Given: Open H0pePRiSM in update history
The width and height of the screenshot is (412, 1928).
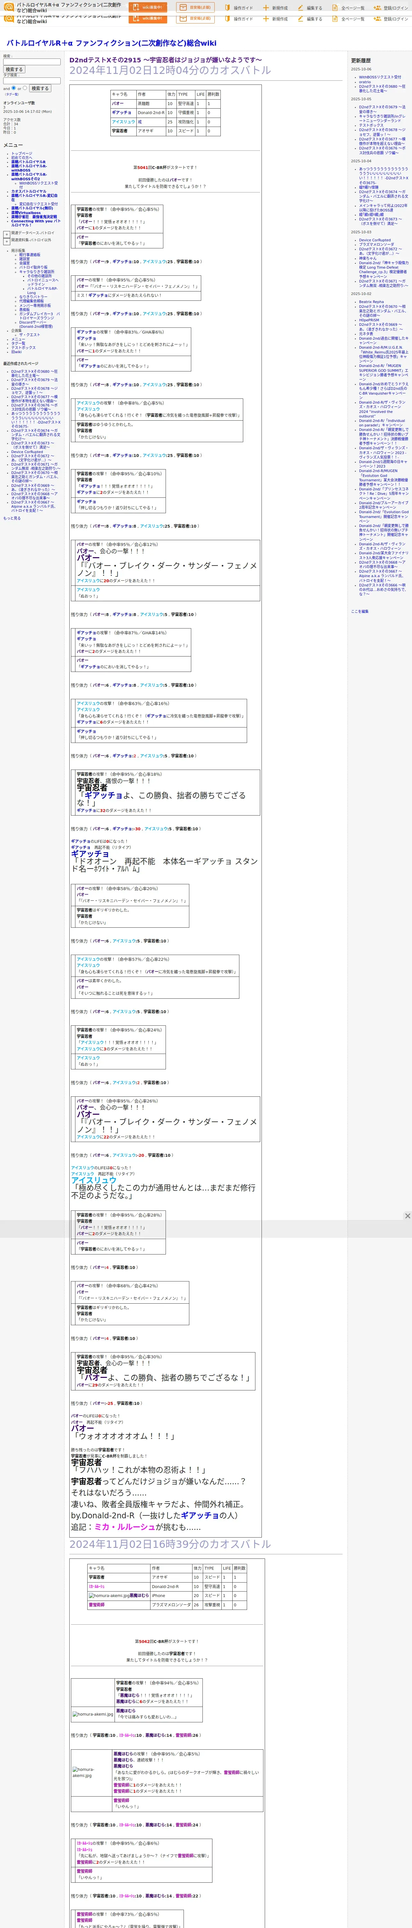Looking at the screenshot, I should click(369, 320).
